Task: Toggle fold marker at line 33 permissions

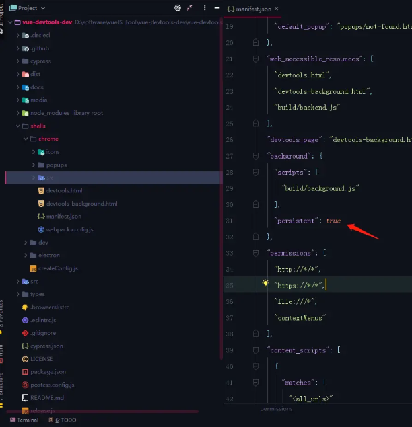Action: [x=256, y=253]
